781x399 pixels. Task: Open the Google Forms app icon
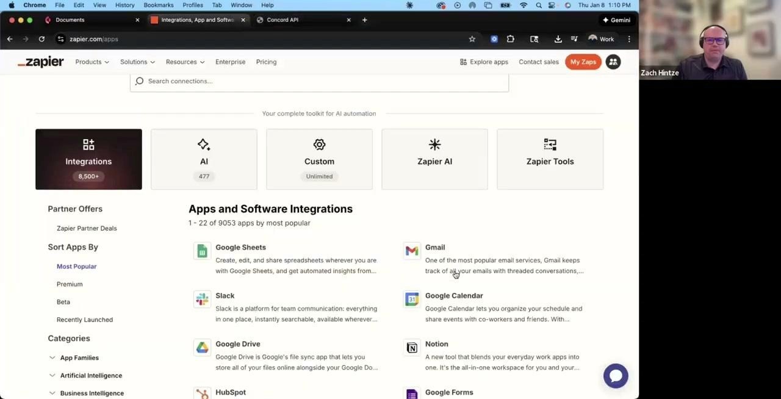412,394
